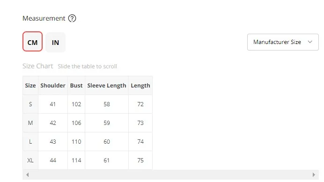Click the right scrollbar arrow
Viewport: 324px width, 182px height.
pyautogui.click(x=314, y=175)
